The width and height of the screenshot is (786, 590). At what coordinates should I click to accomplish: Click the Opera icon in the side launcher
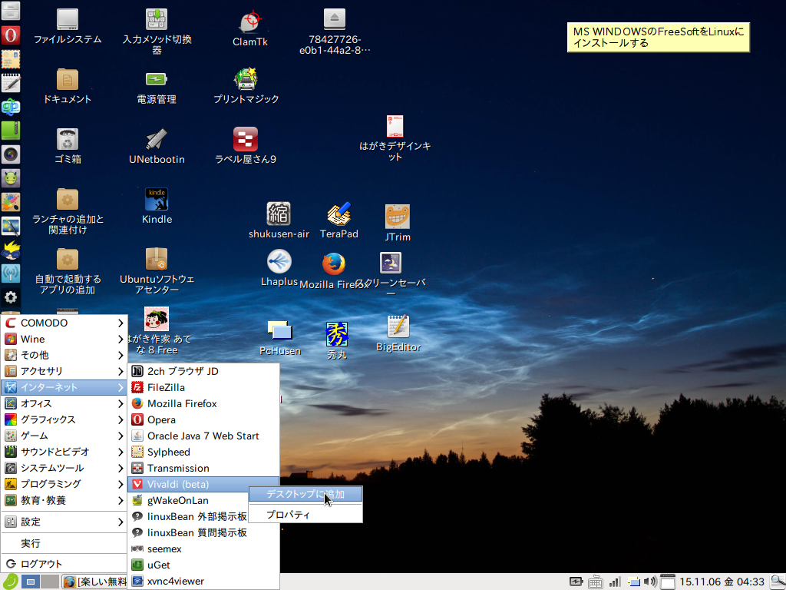[11, 35]
